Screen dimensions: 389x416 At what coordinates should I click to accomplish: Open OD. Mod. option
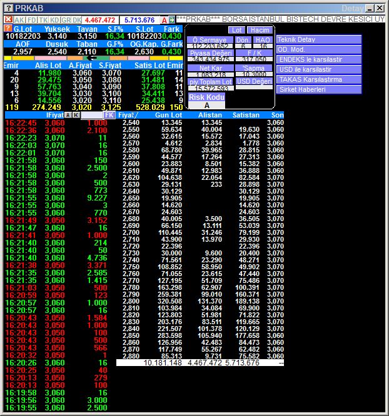click(319, 49)
